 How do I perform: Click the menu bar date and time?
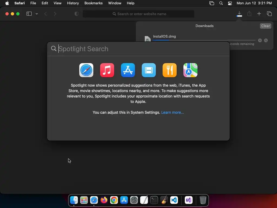click(x=254, y=3)
